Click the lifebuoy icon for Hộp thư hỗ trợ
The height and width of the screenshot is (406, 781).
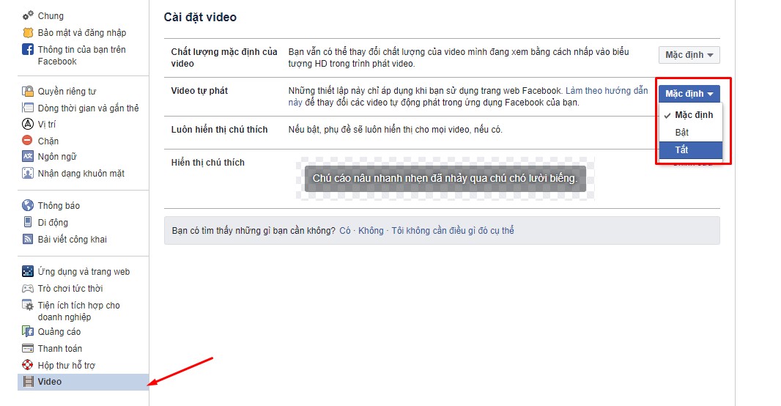pyautogui.click(x=28, y=365)
